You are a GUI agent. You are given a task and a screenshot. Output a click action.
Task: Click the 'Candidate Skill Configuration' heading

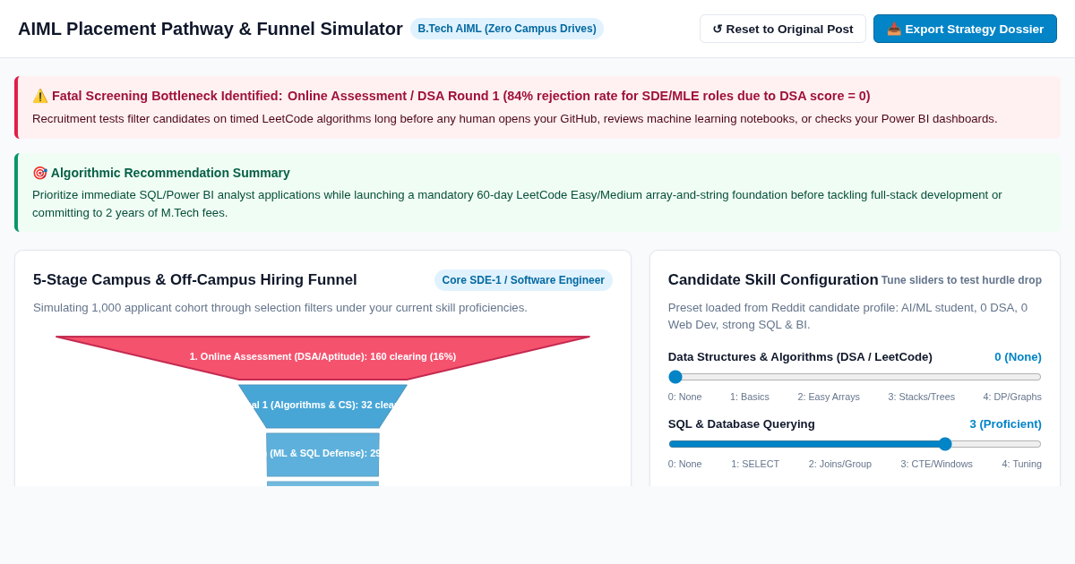point(773,280)
